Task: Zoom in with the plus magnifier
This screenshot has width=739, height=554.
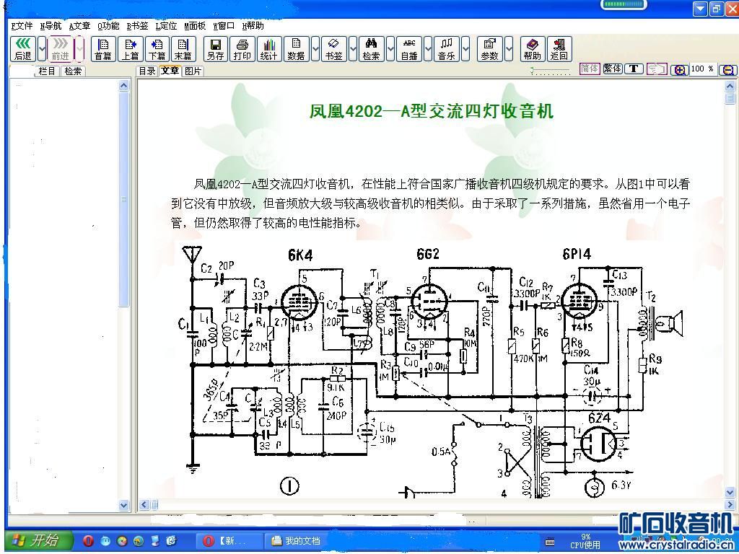Action: click(679, 70)
